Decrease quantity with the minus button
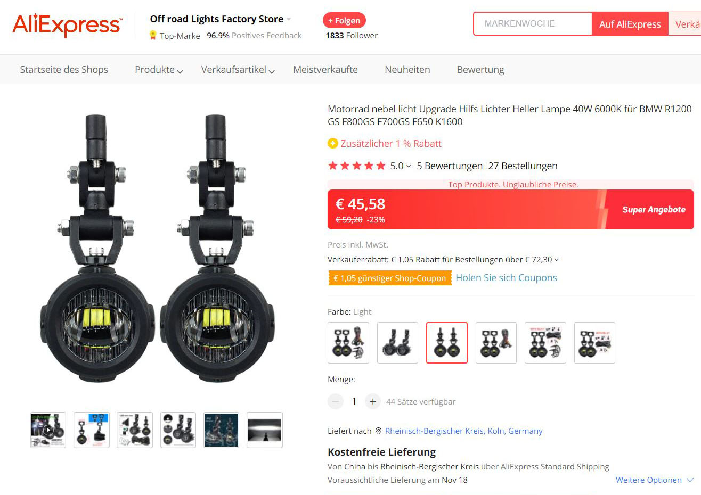The height and width of the screenshot is (495, 701). point(336,401)
